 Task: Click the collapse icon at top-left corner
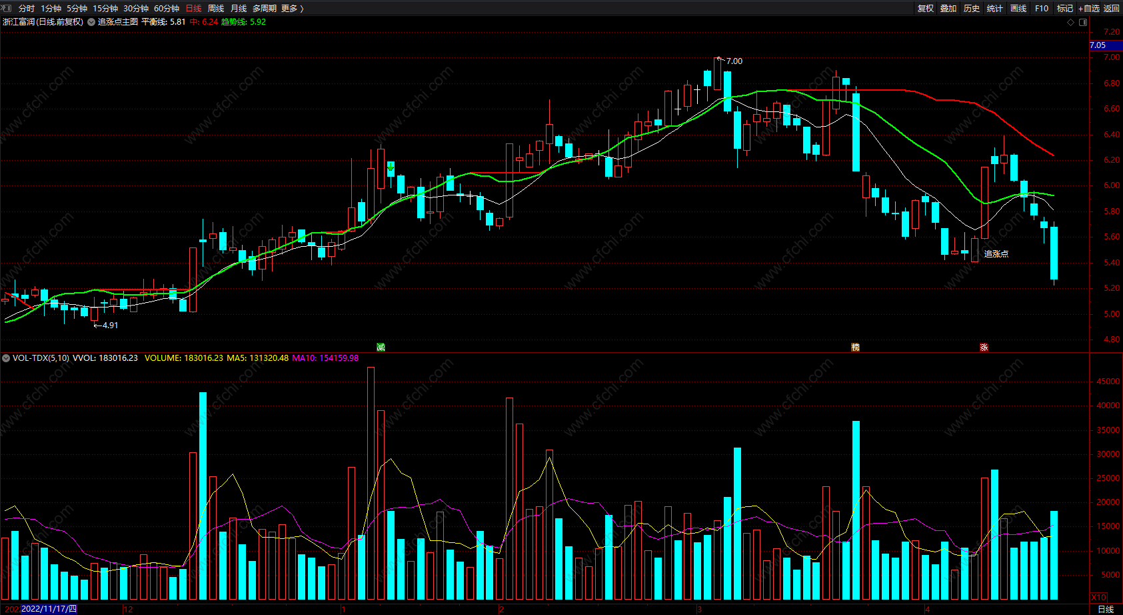[x=6, y=8]
